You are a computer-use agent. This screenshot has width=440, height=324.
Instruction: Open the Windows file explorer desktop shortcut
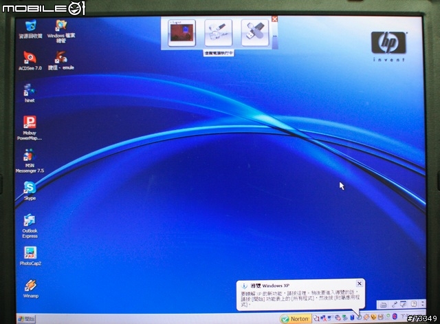(x=61, y=31)
